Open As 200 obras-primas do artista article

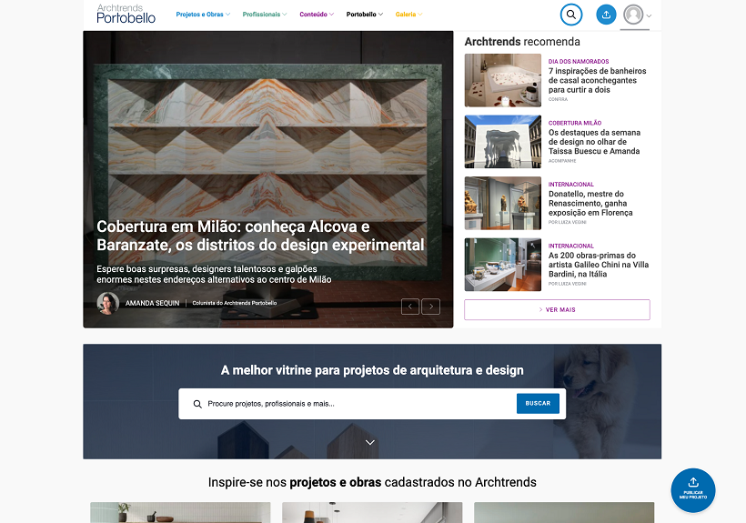599,265
